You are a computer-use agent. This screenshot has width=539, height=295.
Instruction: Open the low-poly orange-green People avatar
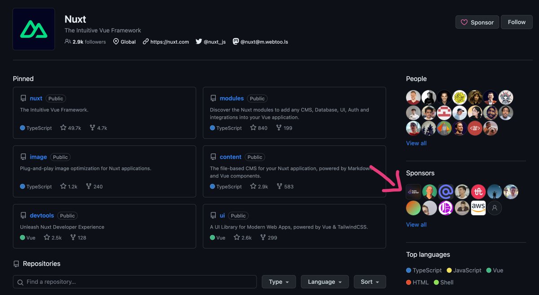[x=444, y=128]
